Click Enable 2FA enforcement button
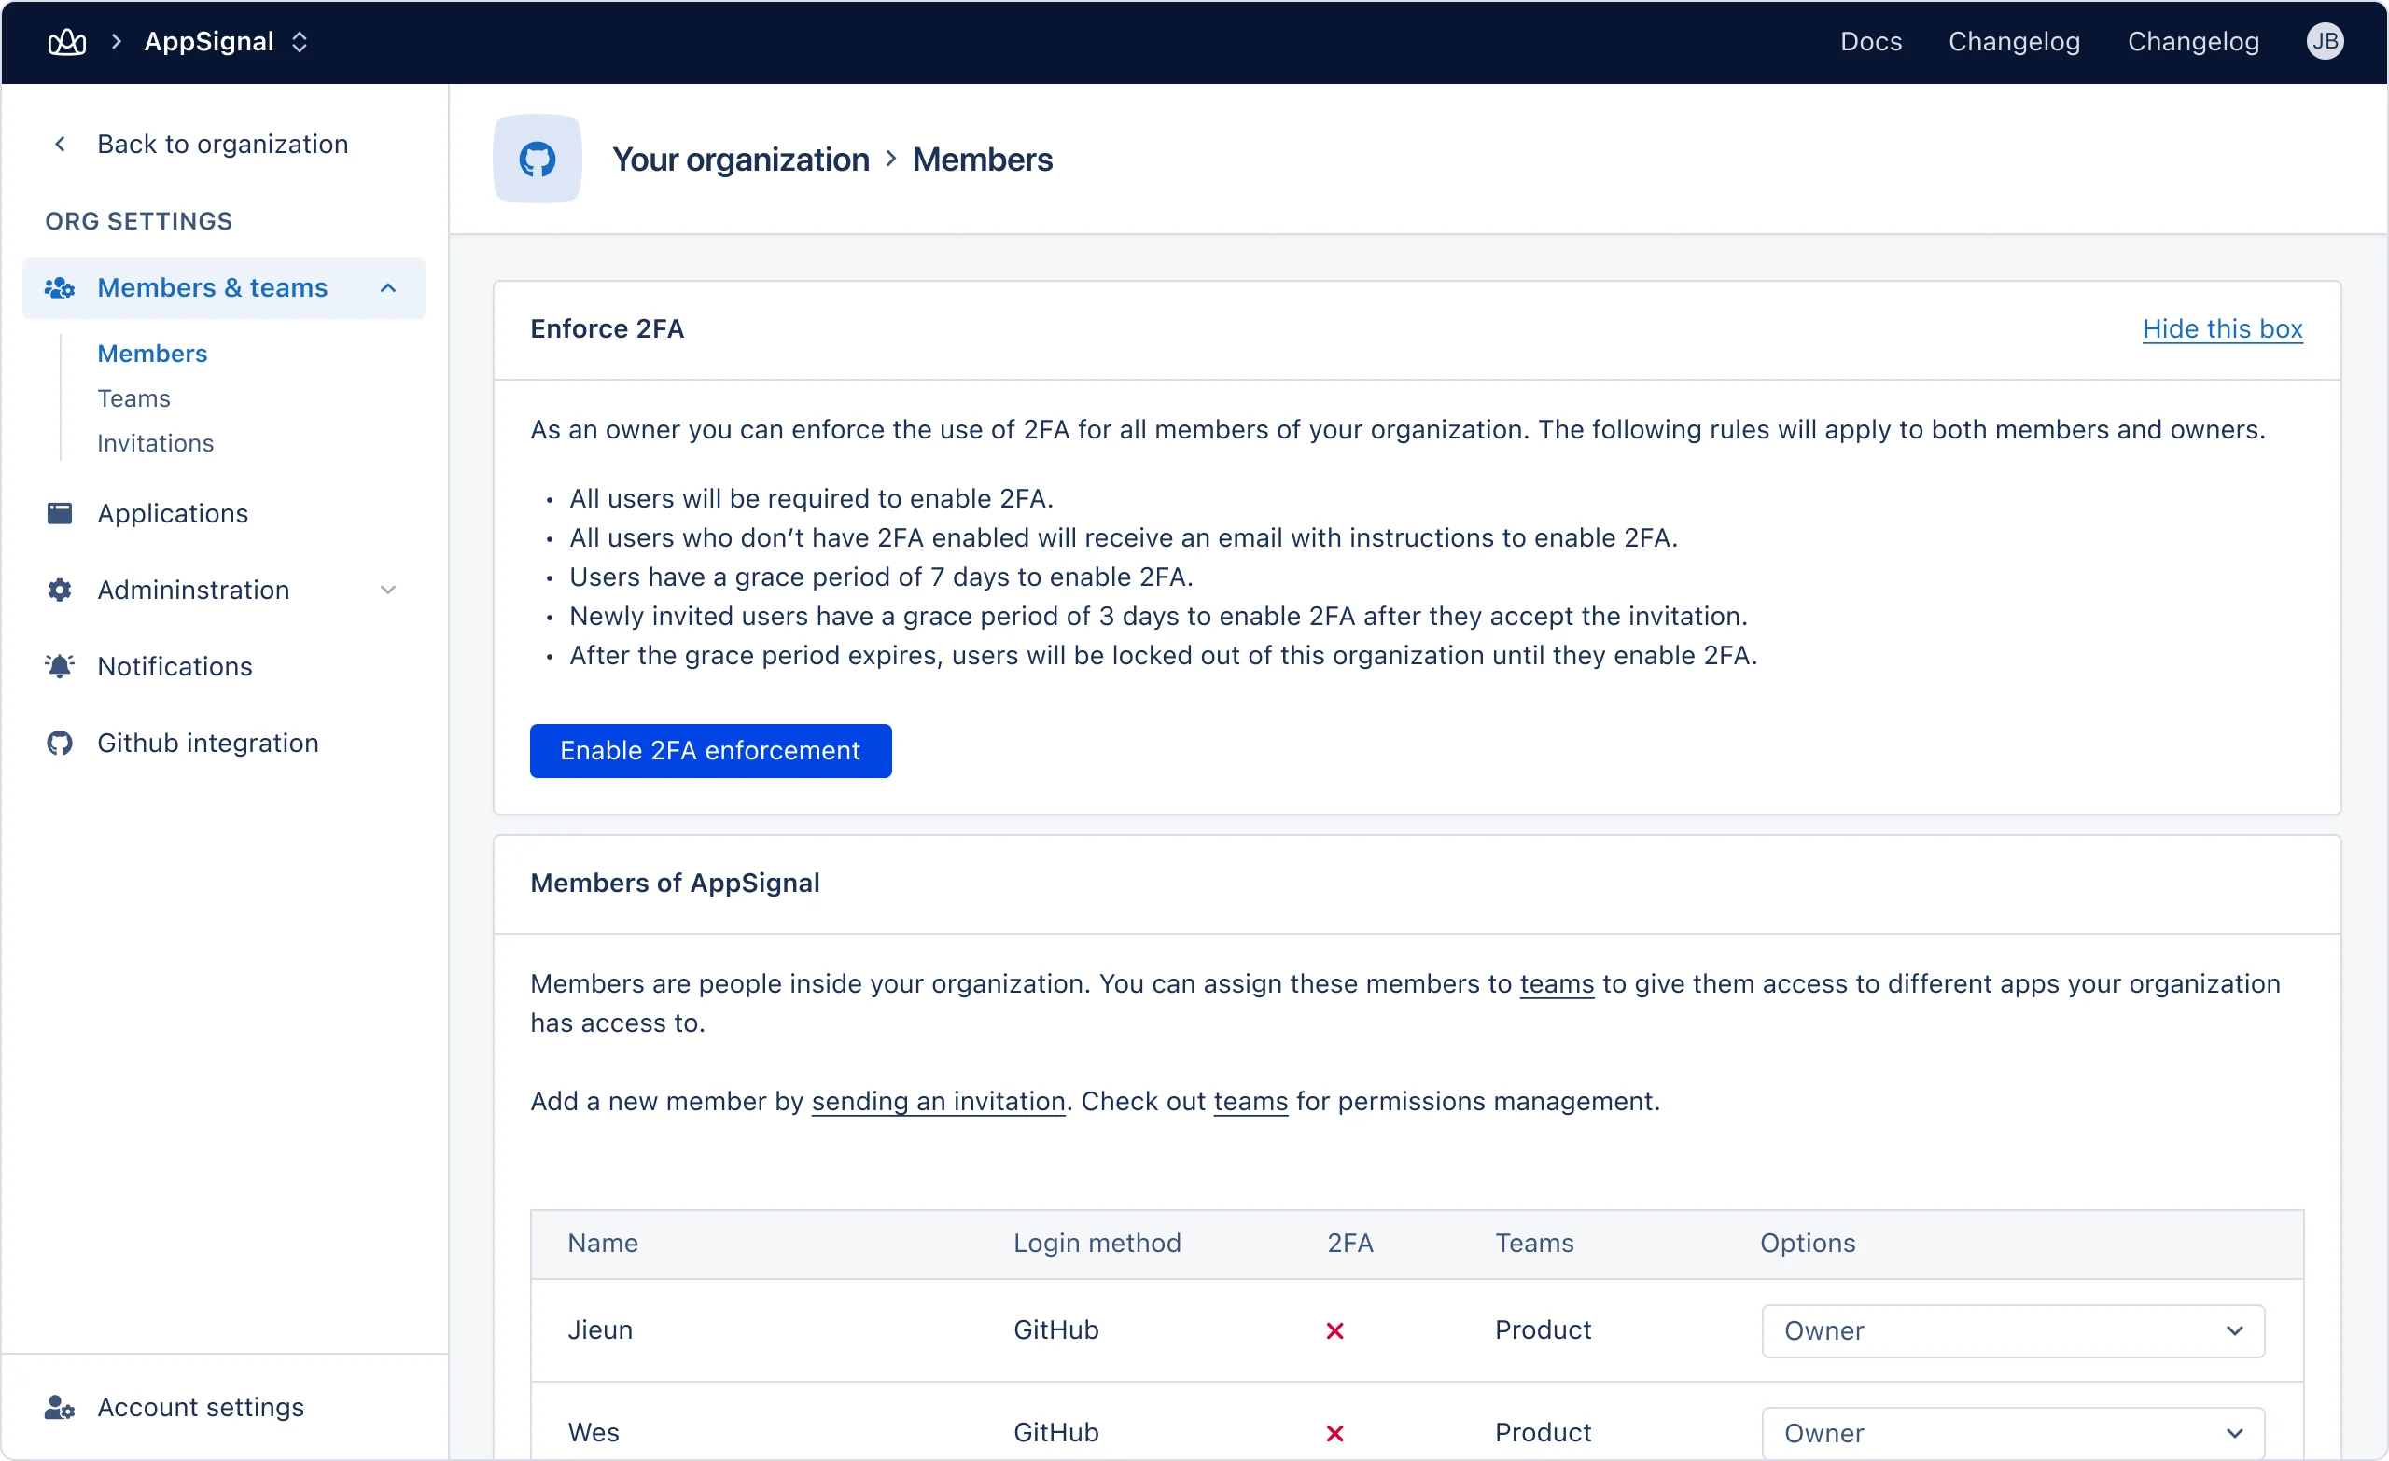Image resolution: width=2389 pixels, height=1461 pixels. 711,750
